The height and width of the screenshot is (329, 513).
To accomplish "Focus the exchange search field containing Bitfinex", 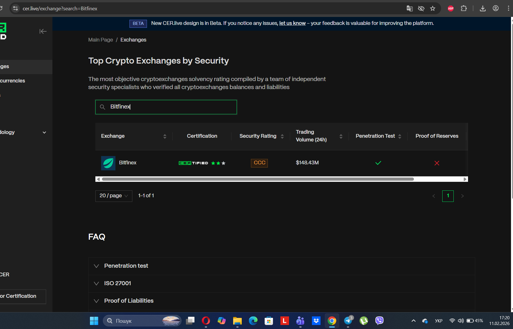I will (x=166, y=107).
